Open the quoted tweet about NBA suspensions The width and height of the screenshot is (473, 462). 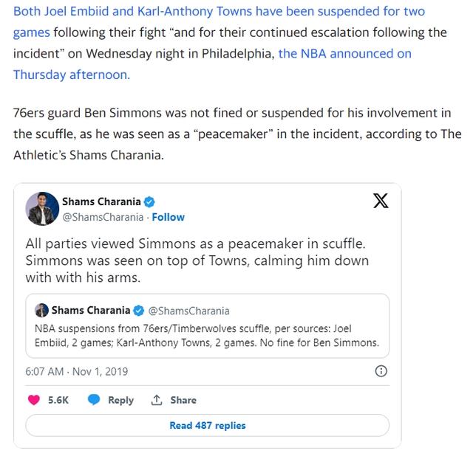(x=207, y=335)
